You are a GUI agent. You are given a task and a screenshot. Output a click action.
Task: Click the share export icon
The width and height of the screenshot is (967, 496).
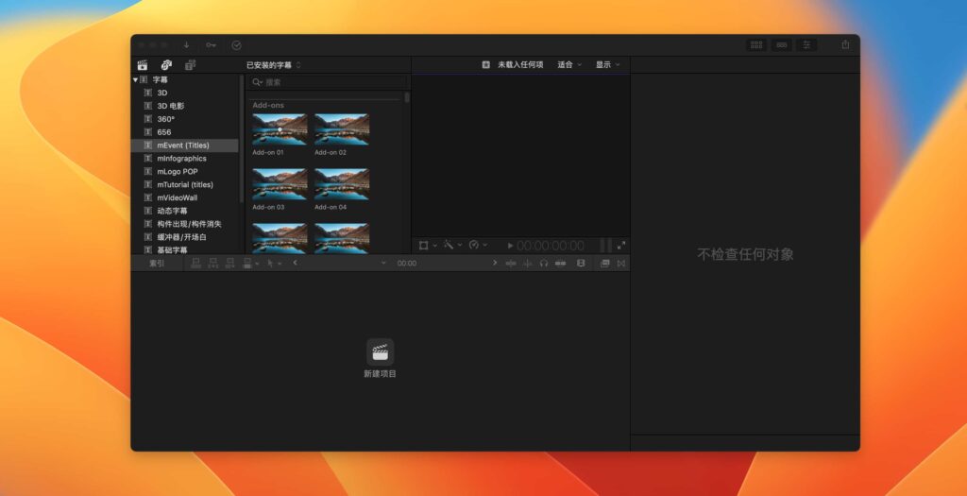(x=845, y=44)
